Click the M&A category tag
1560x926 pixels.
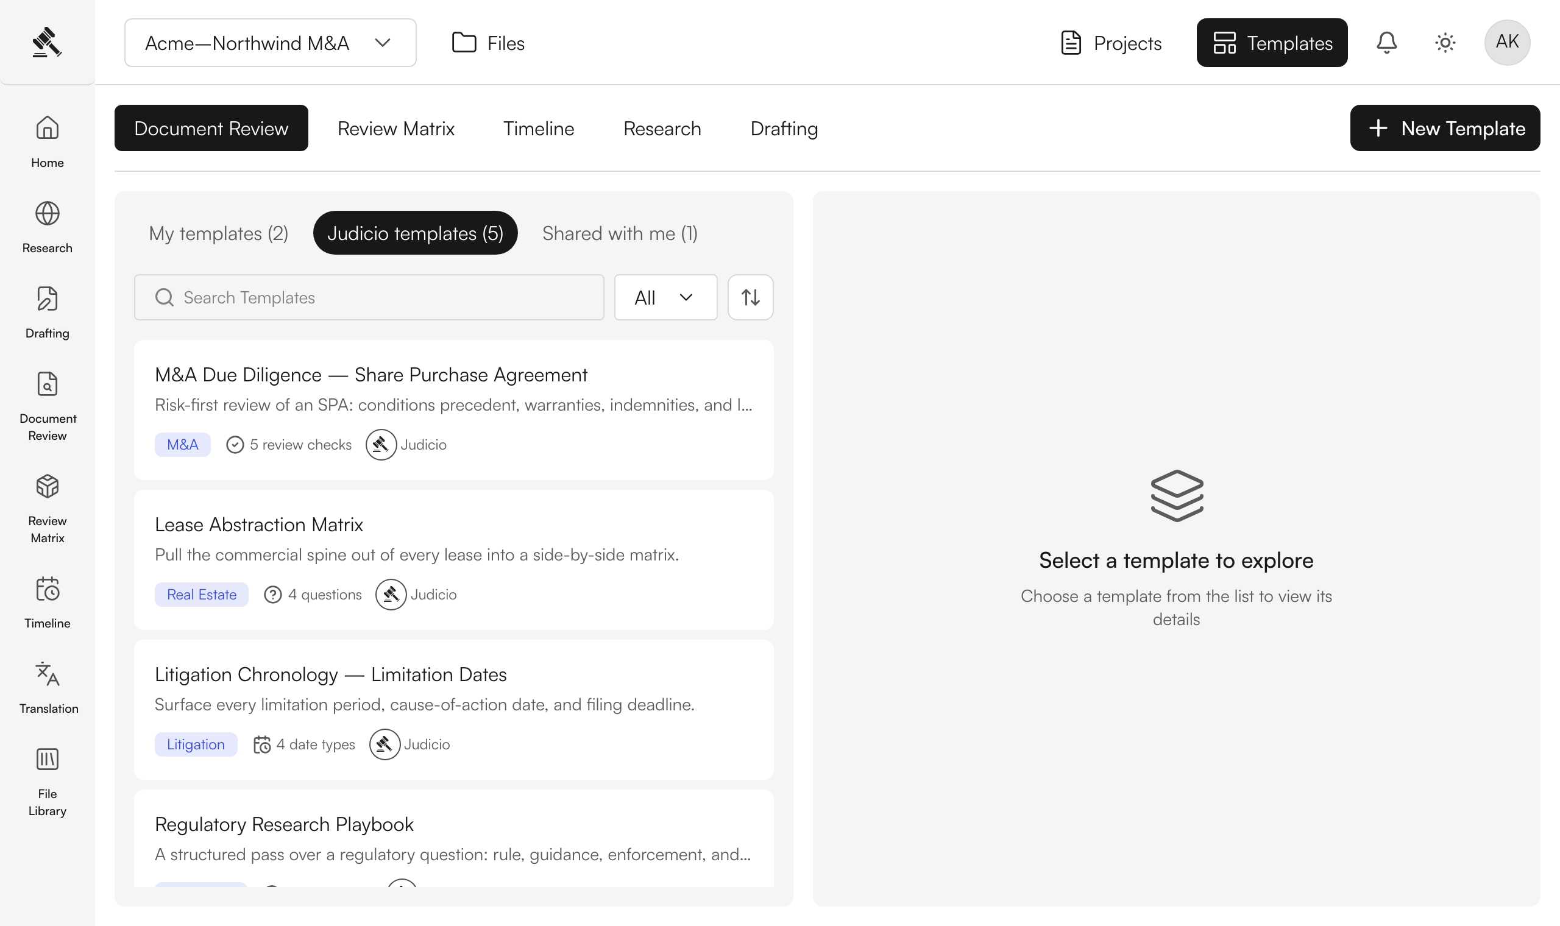coord(182,444)
